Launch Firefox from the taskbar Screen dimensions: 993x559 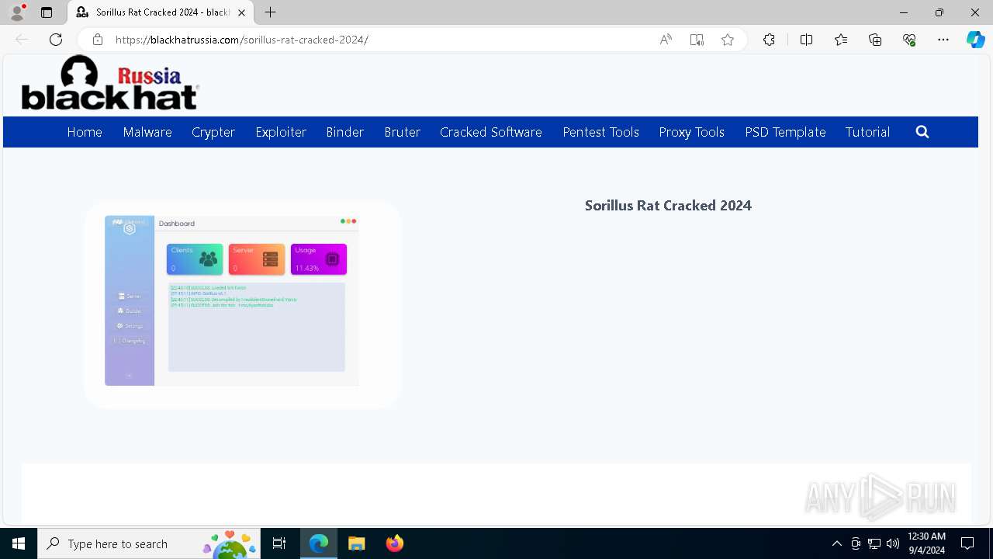coord(394,543)
